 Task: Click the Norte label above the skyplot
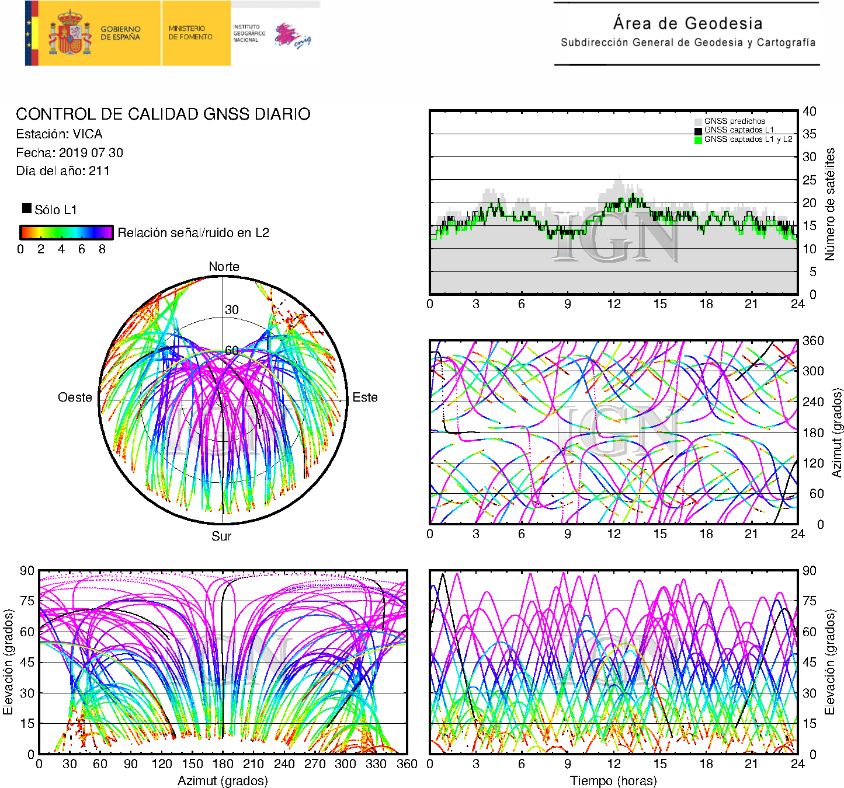[x=224, y=267]
